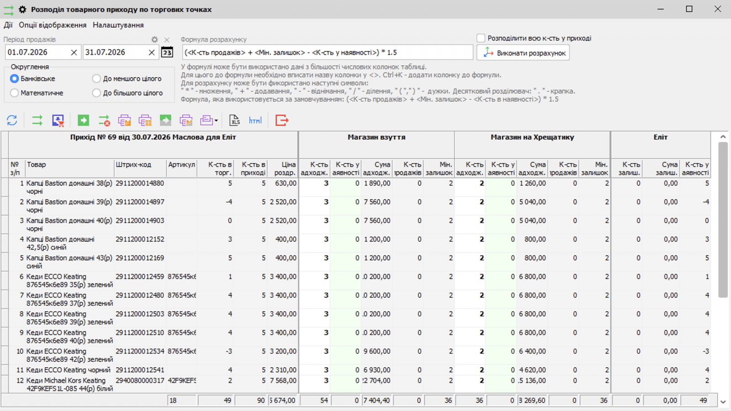Click the blue icon with shopping cart
731x411 pixels.
click(x=58, y=120)
